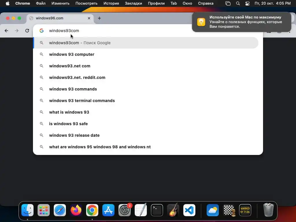Open a new tab with the plus button
The image size is (296, 222).
(x=99, y=18)
